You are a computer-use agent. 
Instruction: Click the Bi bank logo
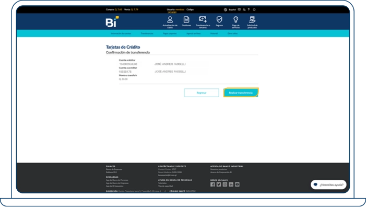(112, 21)
